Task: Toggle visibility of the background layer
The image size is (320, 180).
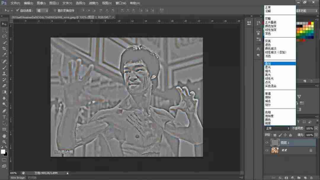Action: point(267,150)
